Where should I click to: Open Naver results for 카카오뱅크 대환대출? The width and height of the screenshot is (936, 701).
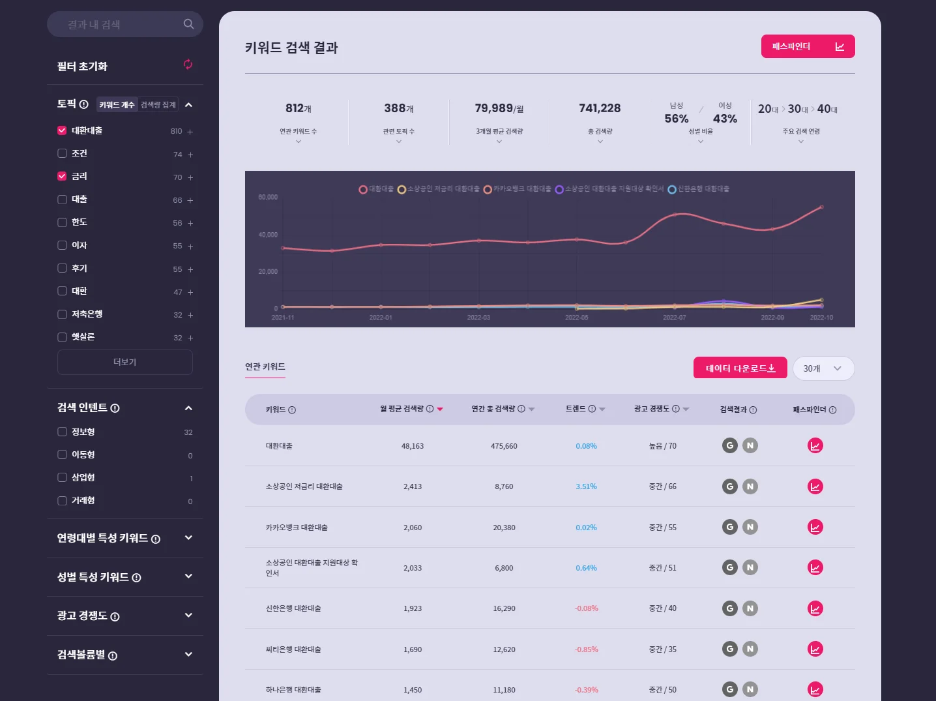pyautogui.click(x=750, y=528)
